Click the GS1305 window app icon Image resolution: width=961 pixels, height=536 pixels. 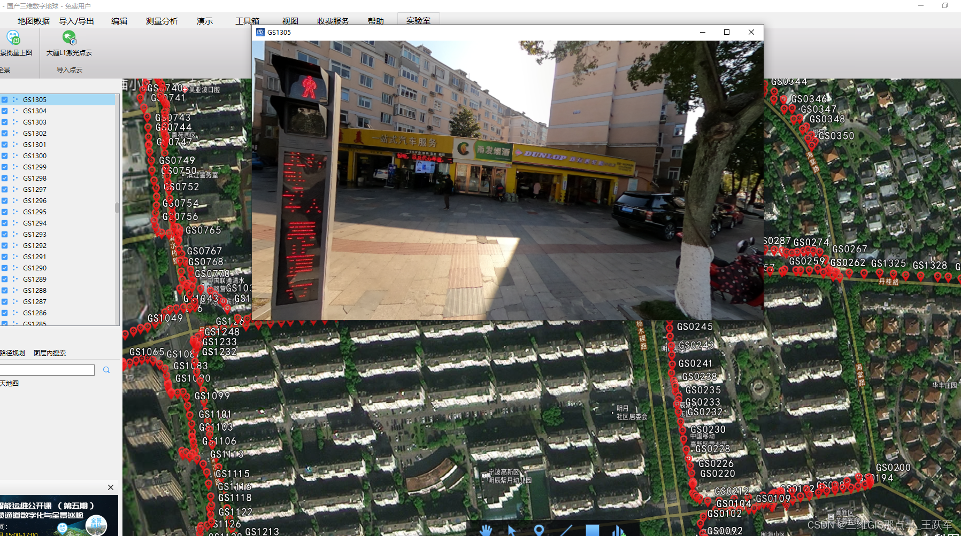(260, 32)
